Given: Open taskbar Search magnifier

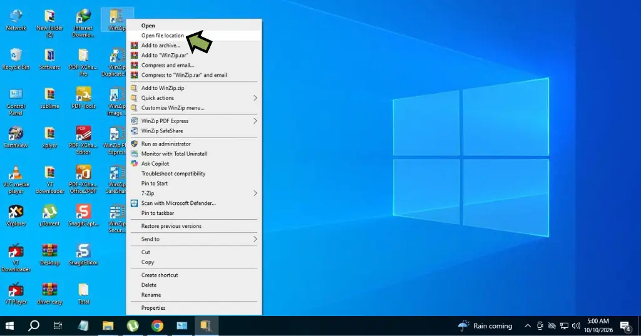Looking at the screenshot, I should pyautogui.click(x=34, y=326).
